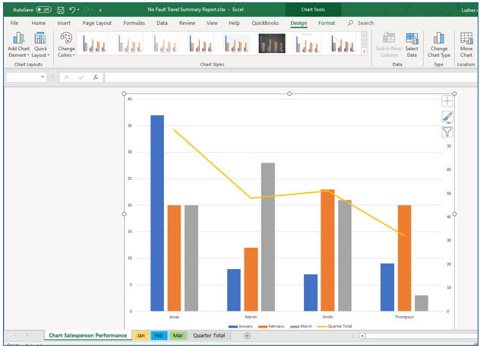Open the Page Layout tab
The height and width of the screenshot is (348, 480).
pyautogui.click(x=97, y=23)
